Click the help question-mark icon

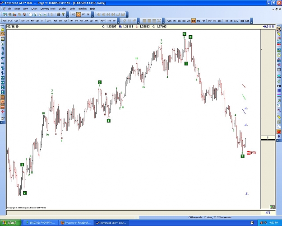point(63,14)
